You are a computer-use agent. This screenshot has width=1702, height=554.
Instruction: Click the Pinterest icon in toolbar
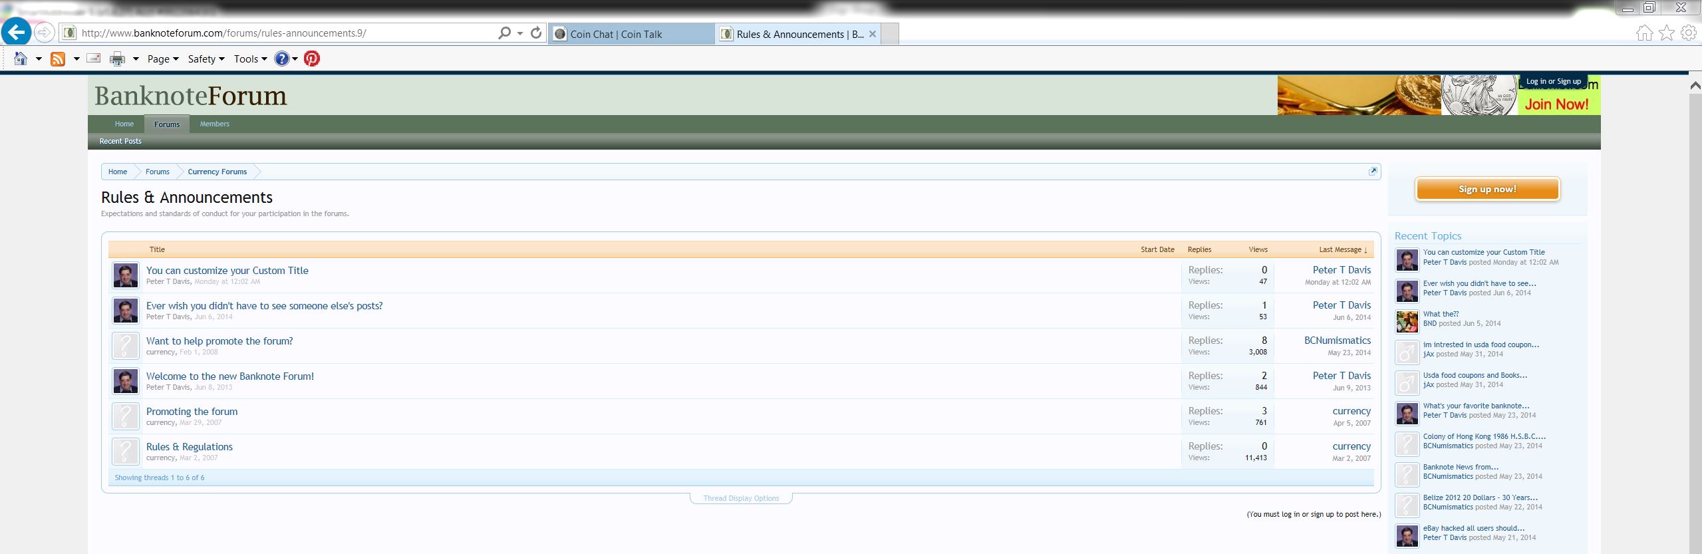point(312,59)
